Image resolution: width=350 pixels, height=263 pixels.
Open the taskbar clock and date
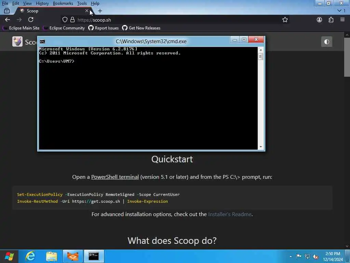click(333, 256)
